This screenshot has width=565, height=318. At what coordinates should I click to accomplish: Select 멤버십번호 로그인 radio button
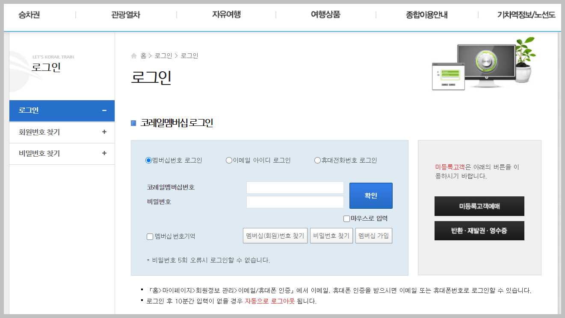pyautogui.click(x=149, y=160)
